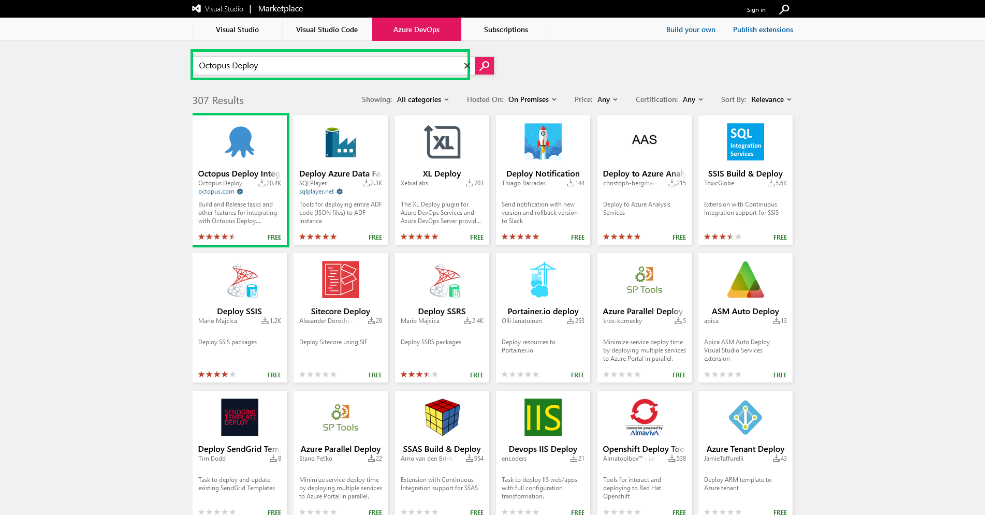Open the ASM Auto Deploy triangle icon

point(745,279)
